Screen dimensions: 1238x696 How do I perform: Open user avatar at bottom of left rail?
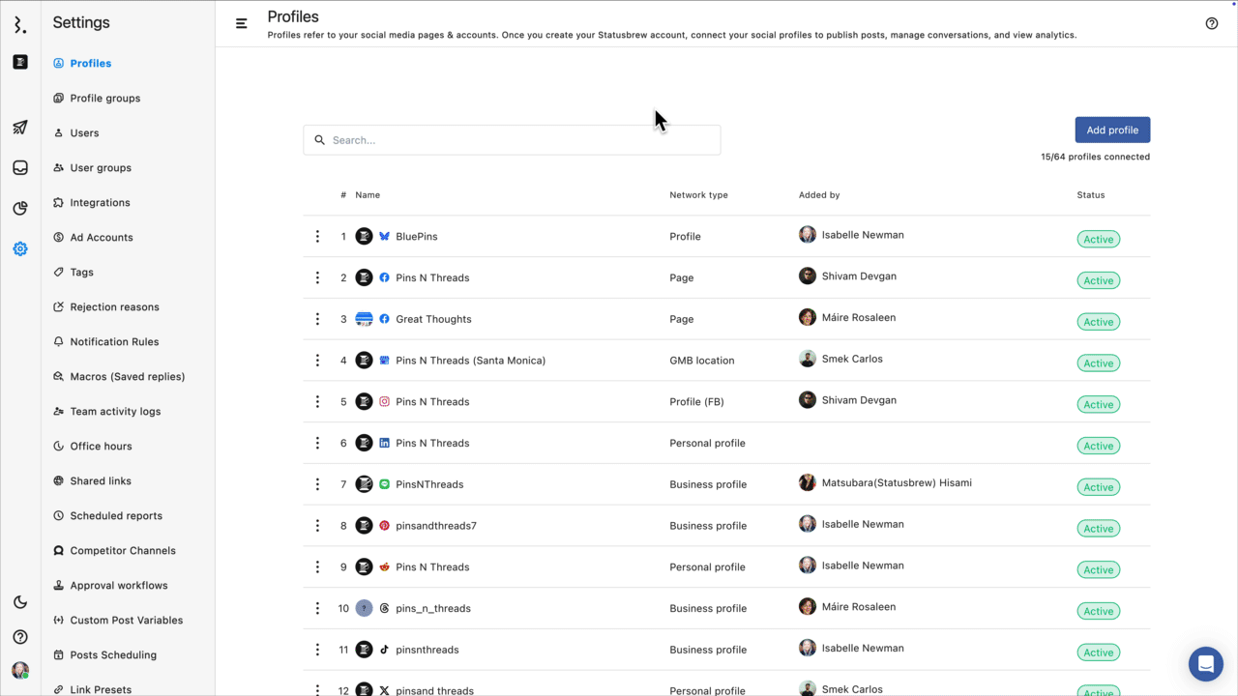20,670
